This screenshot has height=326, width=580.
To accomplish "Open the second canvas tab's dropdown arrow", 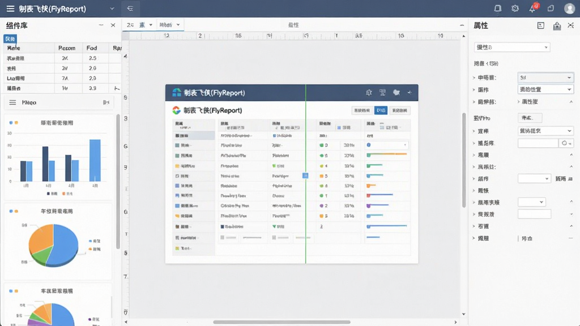I will pos(178,25).
